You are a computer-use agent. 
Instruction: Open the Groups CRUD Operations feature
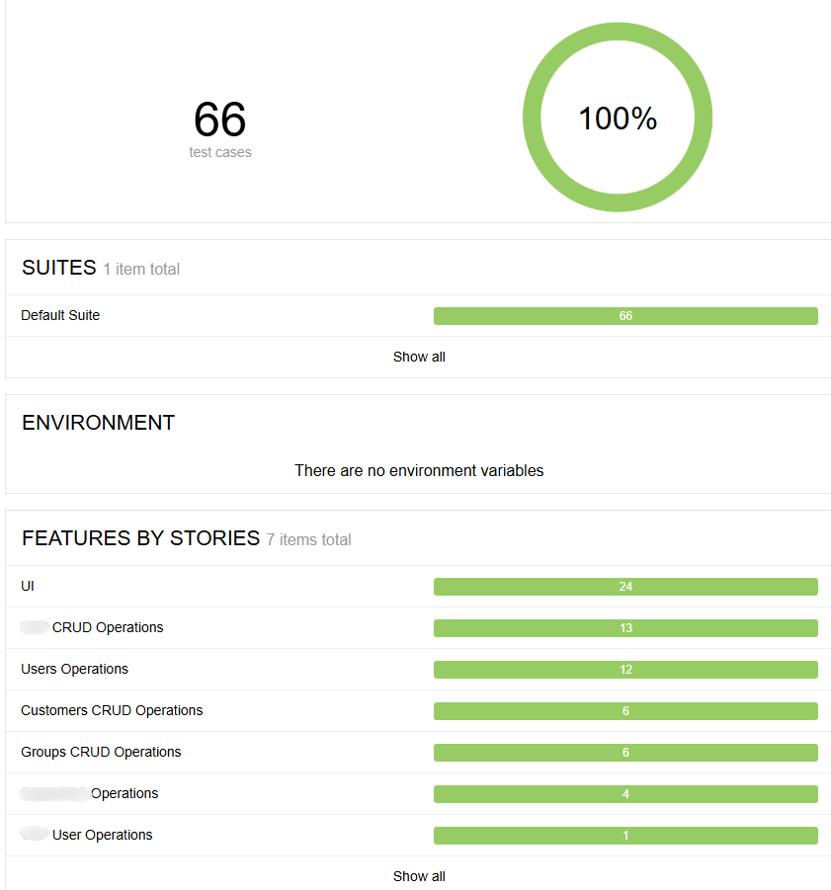click(x=101, y=752)
